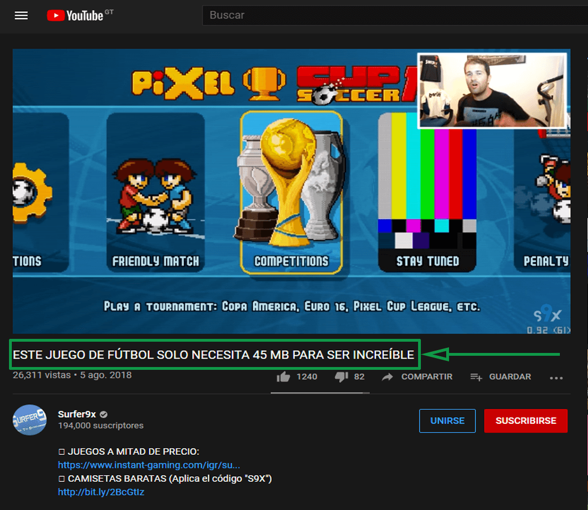Open the Surfer9x channel avatar

(30, 420)
